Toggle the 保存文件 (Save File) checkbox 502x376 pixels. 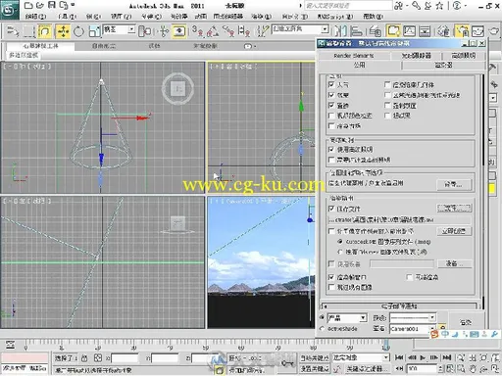(x=331, y=209)
